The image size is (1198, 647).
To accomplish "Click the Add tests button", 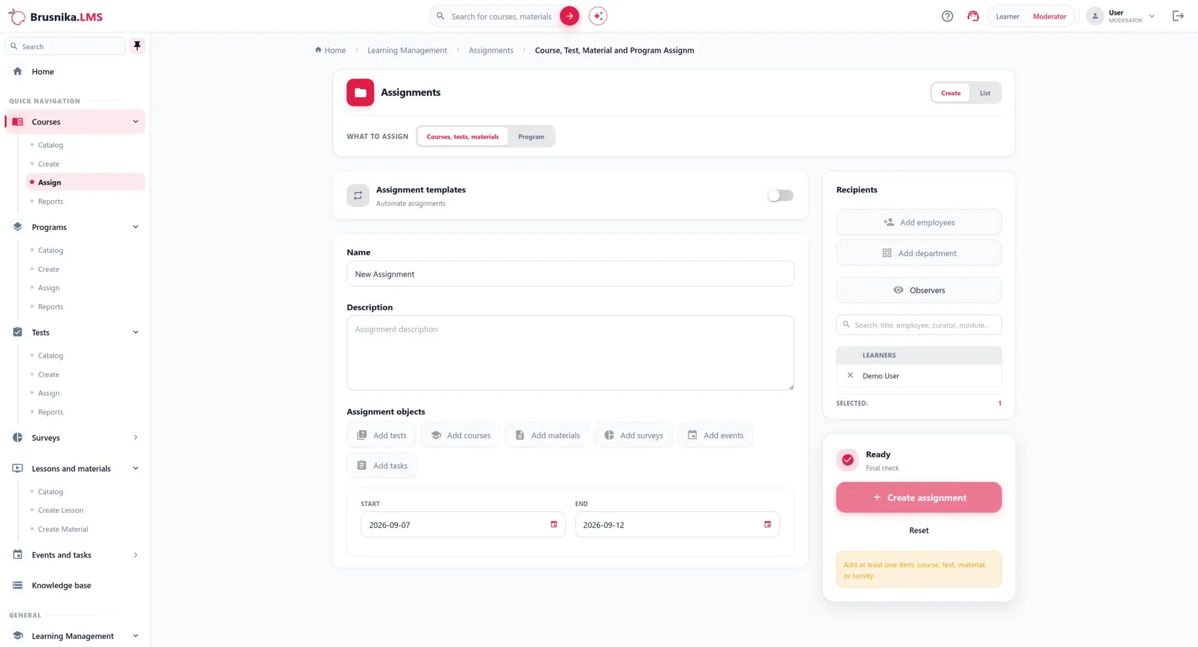I will (x=381, y=435).
